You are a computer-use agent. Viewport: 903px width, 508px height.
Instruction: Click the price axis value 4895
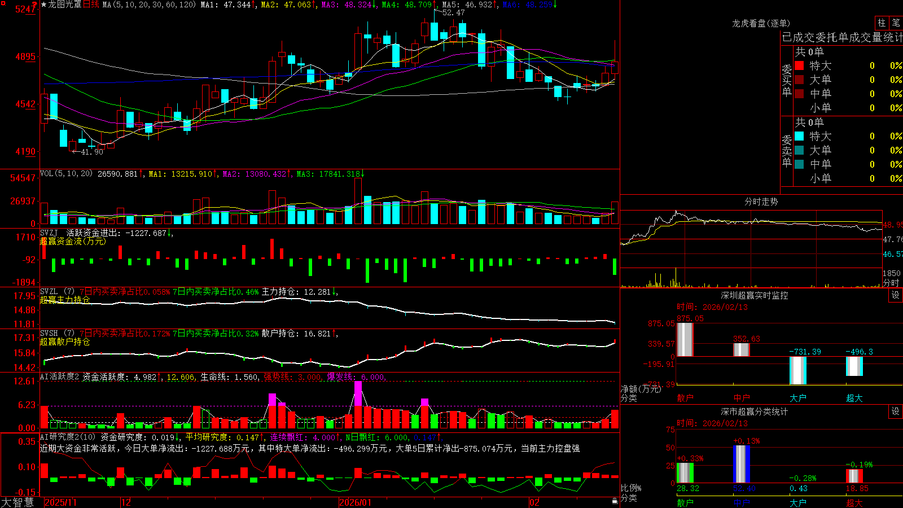25,56
